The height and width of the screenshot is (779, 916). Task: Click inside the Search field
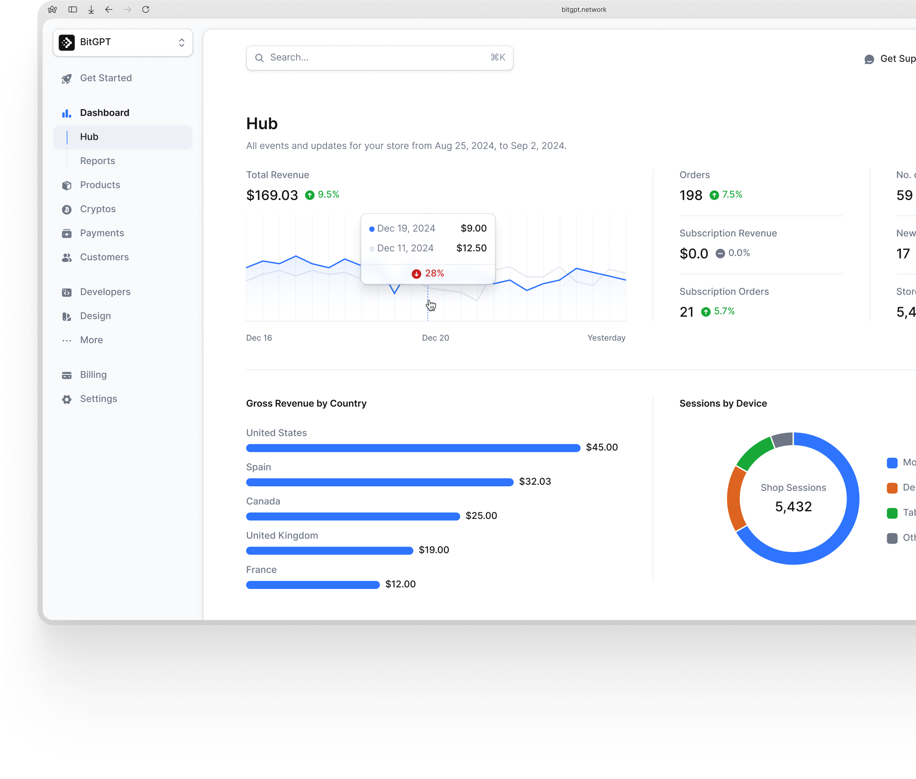[x=379, y=57]
